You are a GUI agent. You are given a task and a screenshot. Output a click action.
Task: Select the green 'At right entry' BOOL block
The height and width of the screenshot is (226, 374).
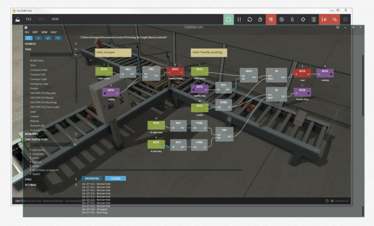click(x=156, y=125)
